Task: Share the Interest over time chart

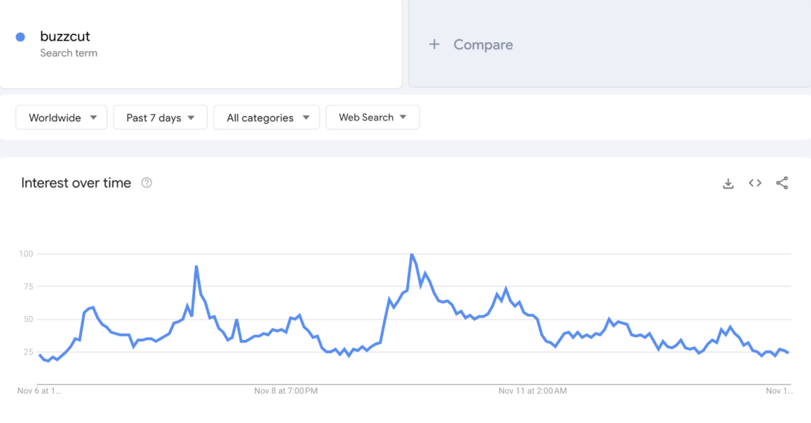Action: (x=782, y=183)
